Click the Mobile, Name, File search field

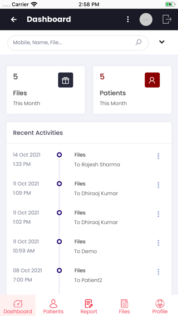78,43
